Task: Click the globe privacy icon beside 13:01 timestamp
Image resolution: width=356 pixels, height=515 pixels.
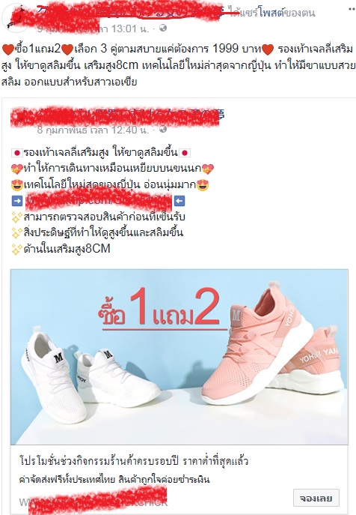Action: (163, 28)
